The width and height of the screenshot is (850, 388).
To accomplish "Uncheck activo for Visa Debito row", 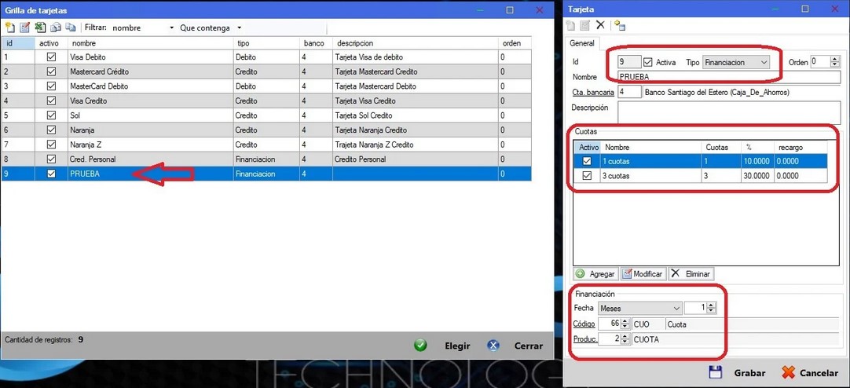I will pyautogui.click(x=52, y=57).
